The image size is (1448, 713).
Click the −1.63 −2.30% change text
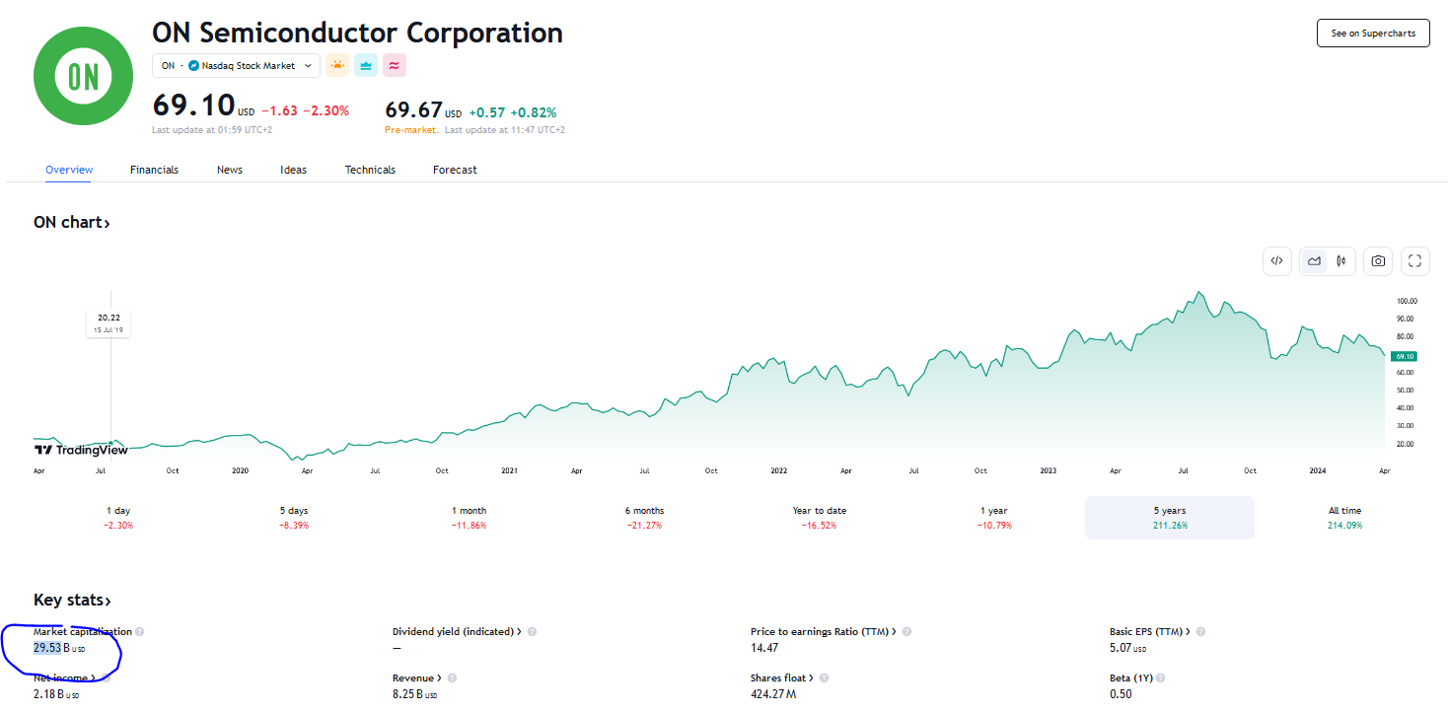pos(305,111)
